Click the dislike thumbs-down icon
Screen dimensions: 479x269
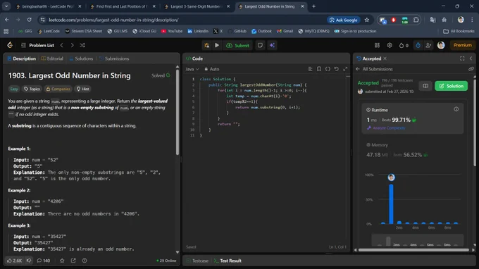pos(29,261)
